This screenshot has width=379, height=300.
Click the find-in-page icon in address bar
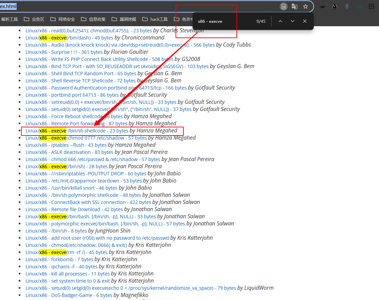tap(283, 6)
